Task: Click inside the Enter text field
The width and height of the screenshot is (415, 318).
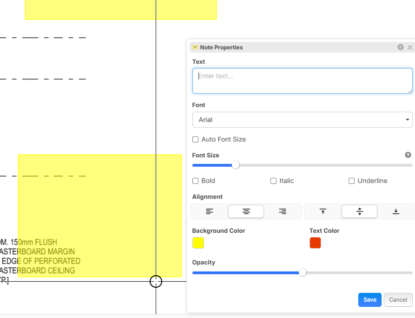Action: [302, 81]
